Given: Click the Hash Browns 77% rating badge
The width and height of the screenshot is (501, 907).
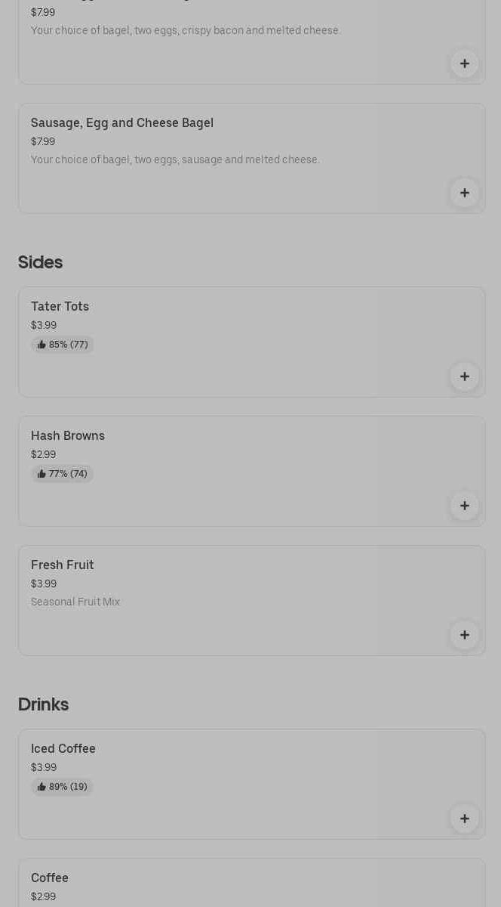Looking at the screenshot, I should (x=63, y=474).
